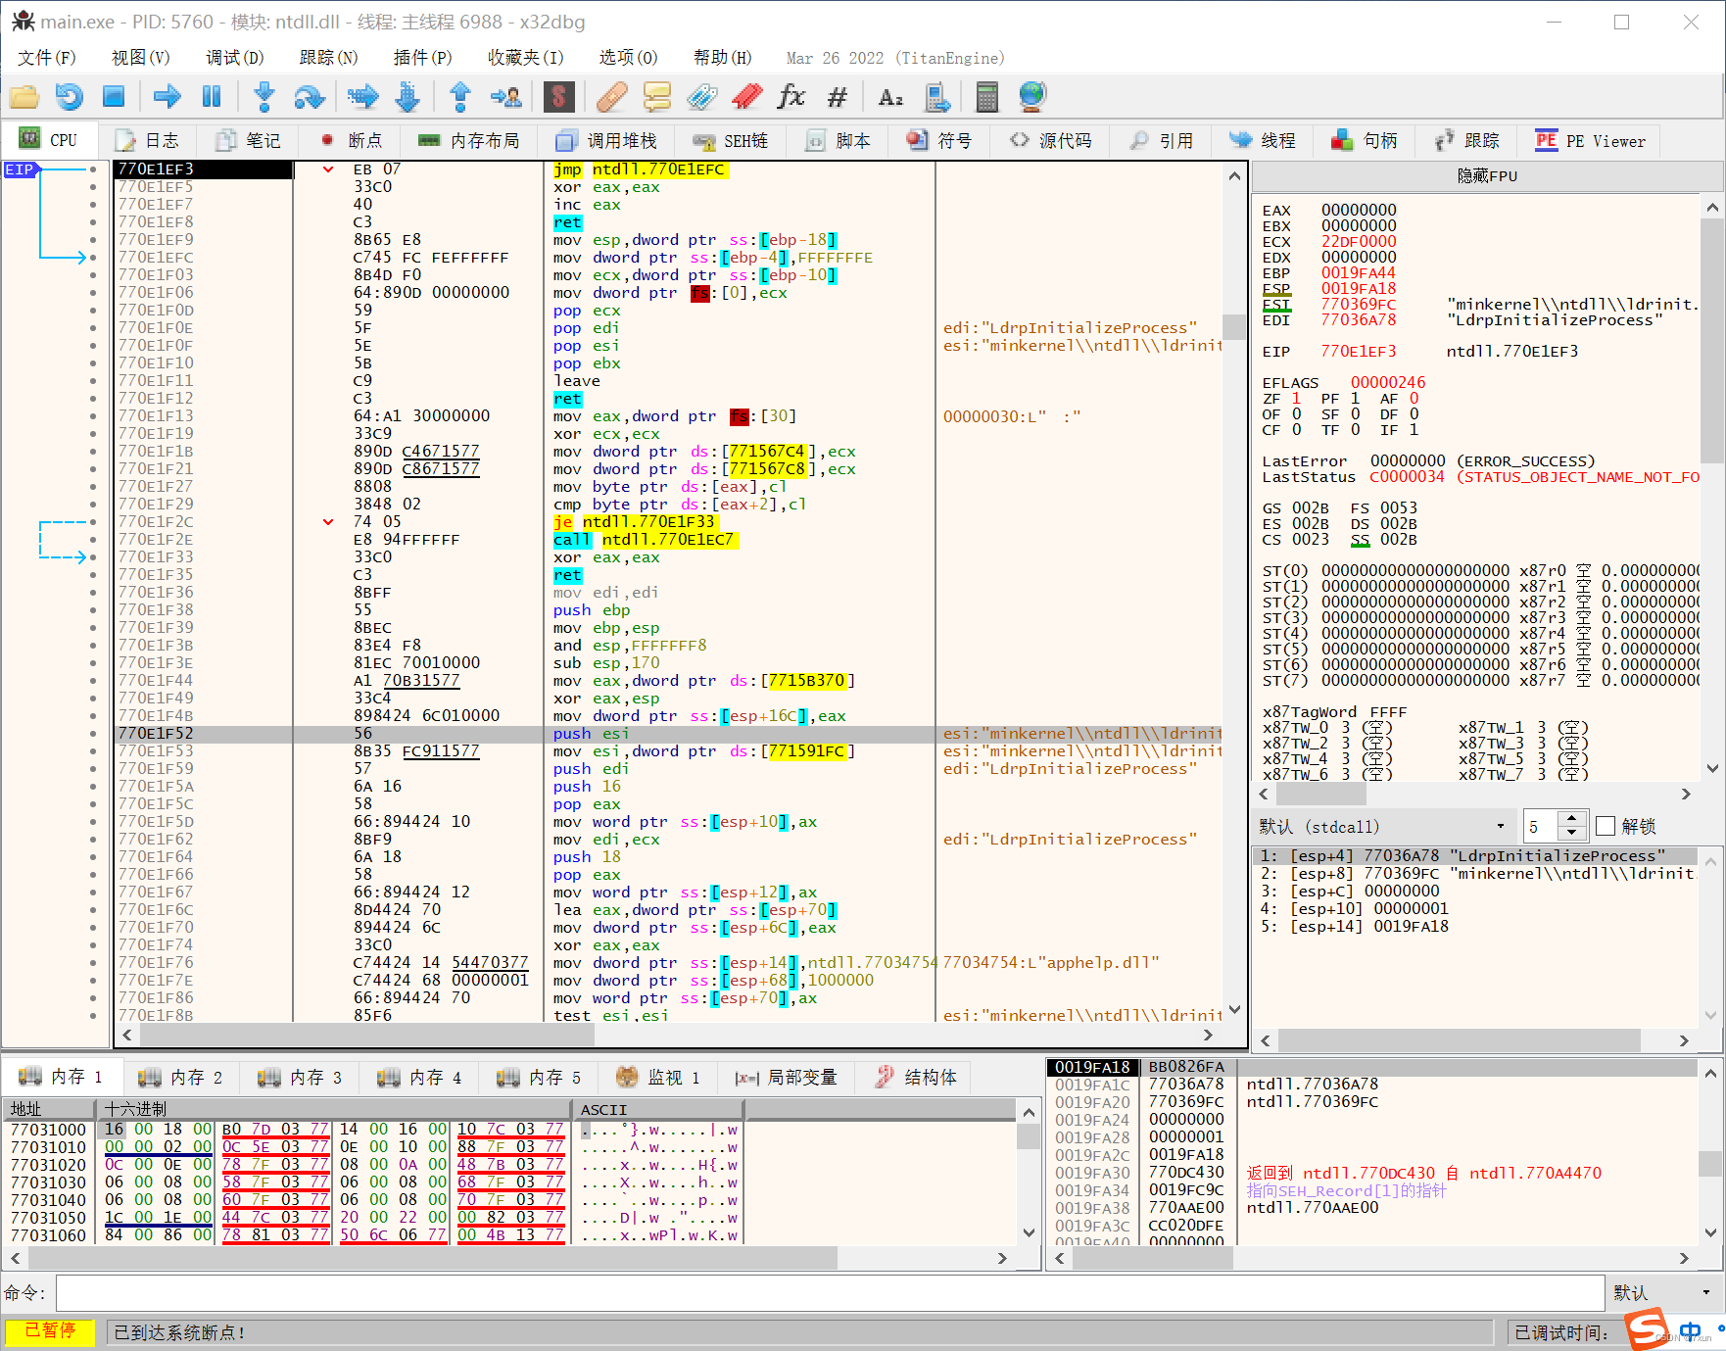Click the ZF flag value
Viewport: 1726px width, 1351px height.
pos(1296,398)
